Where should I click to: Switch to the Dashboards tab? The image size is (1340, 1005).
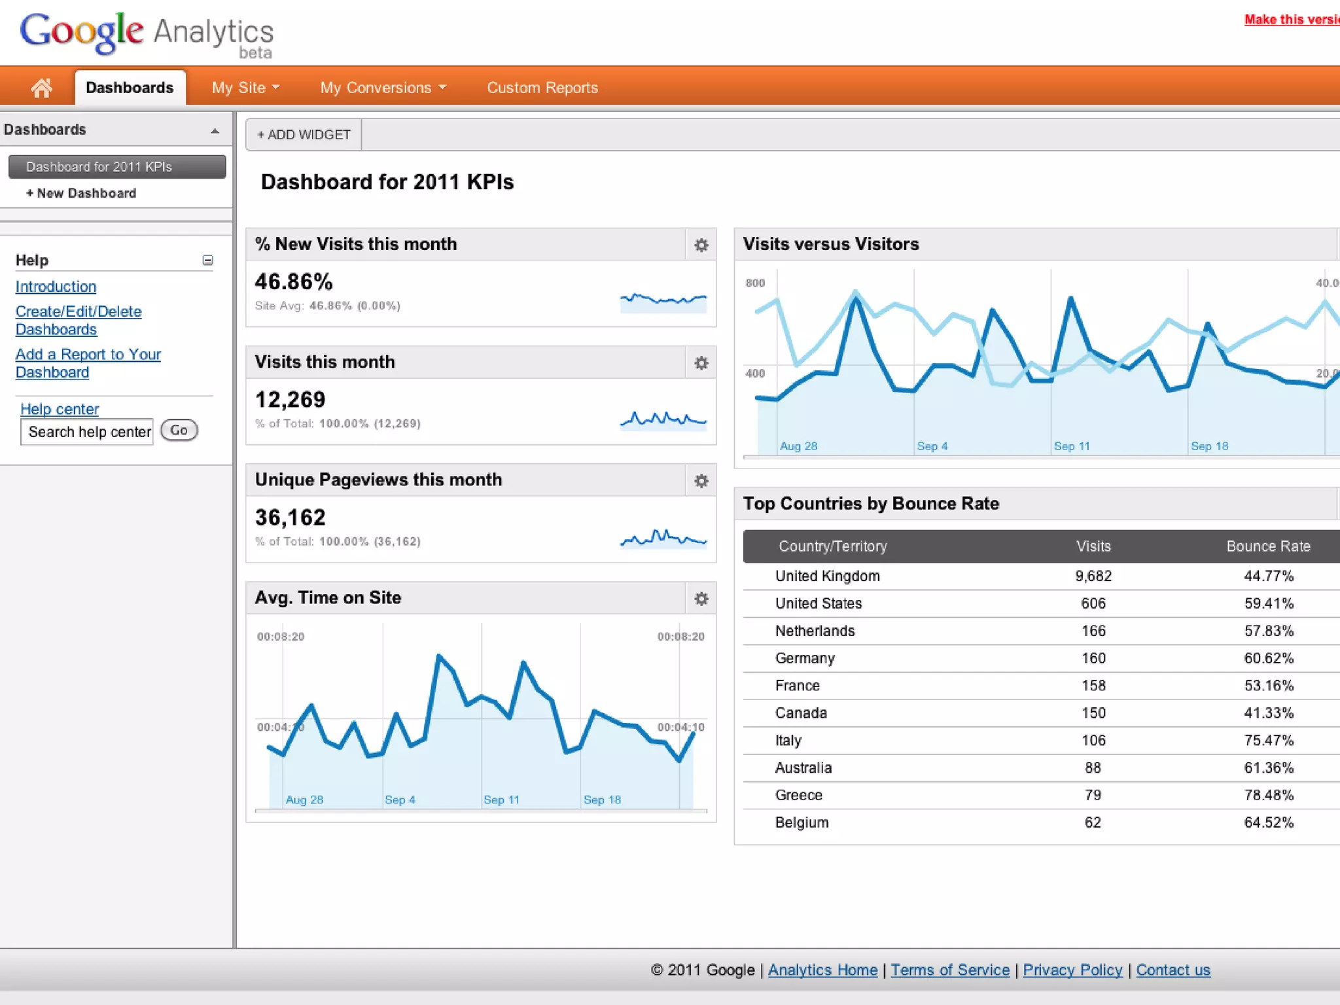(130, 88)
